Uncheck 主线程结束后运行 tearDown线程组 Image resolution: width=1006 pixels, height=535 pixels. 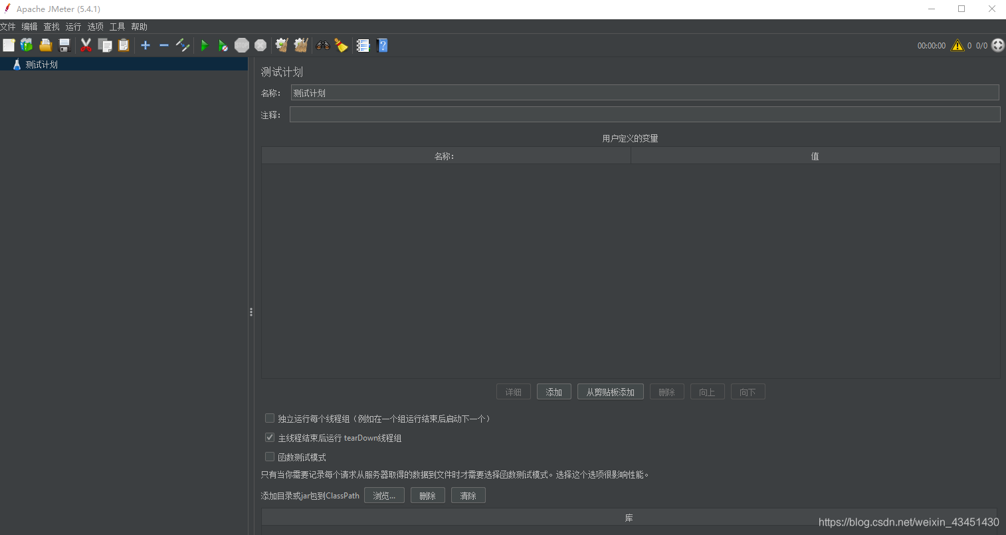270,438
